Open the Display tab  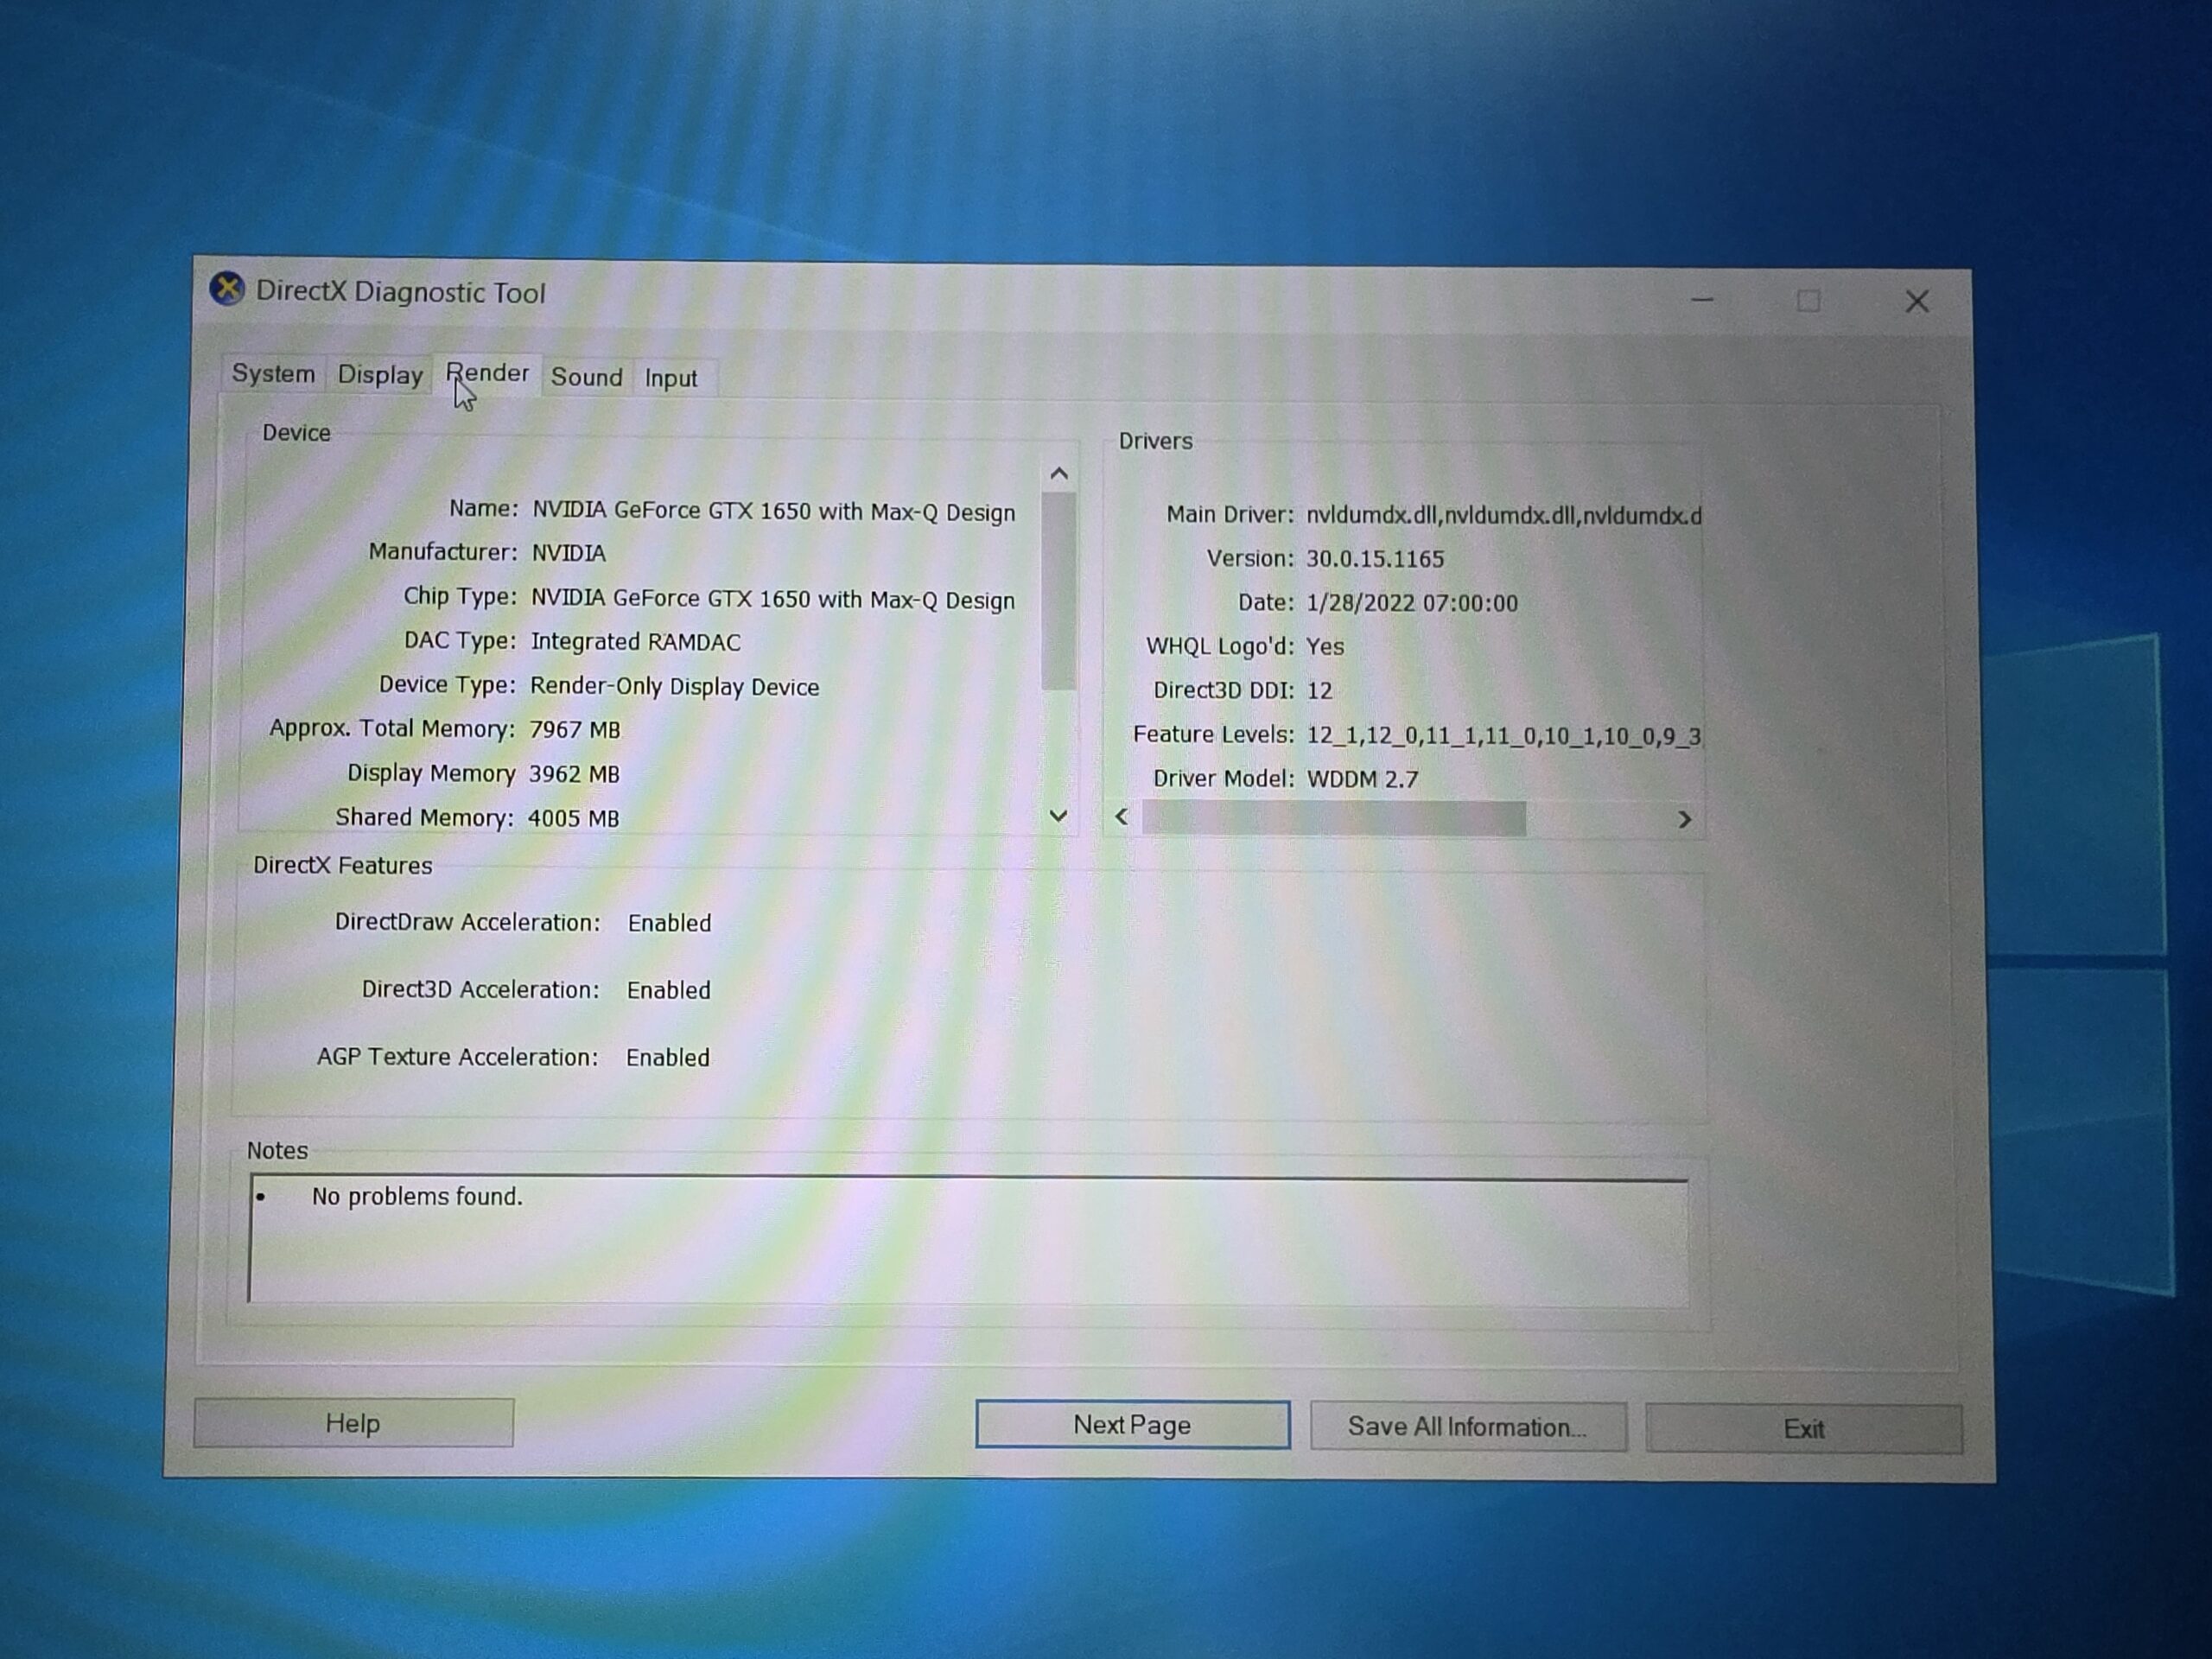click(x=380, y=375)
